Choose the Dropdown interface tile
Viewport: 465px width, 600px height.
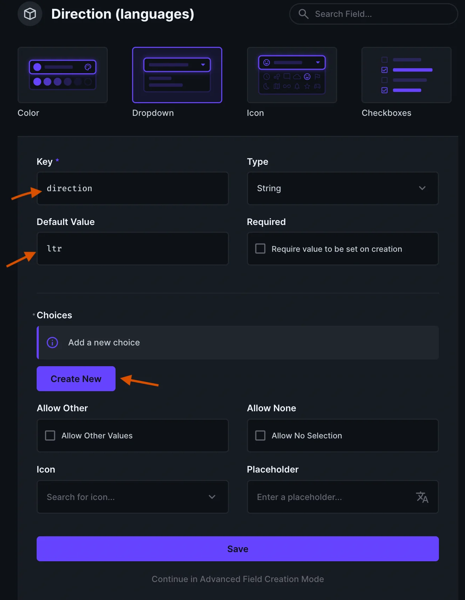(177, 75)
